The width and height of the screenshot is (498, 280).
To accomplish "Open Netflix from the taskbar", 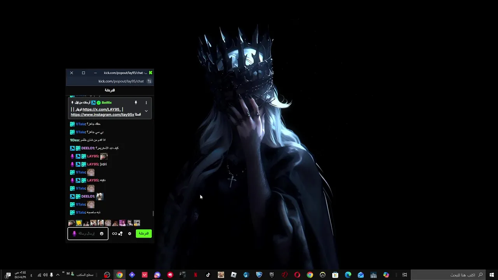I will click(x=195, y=275).
